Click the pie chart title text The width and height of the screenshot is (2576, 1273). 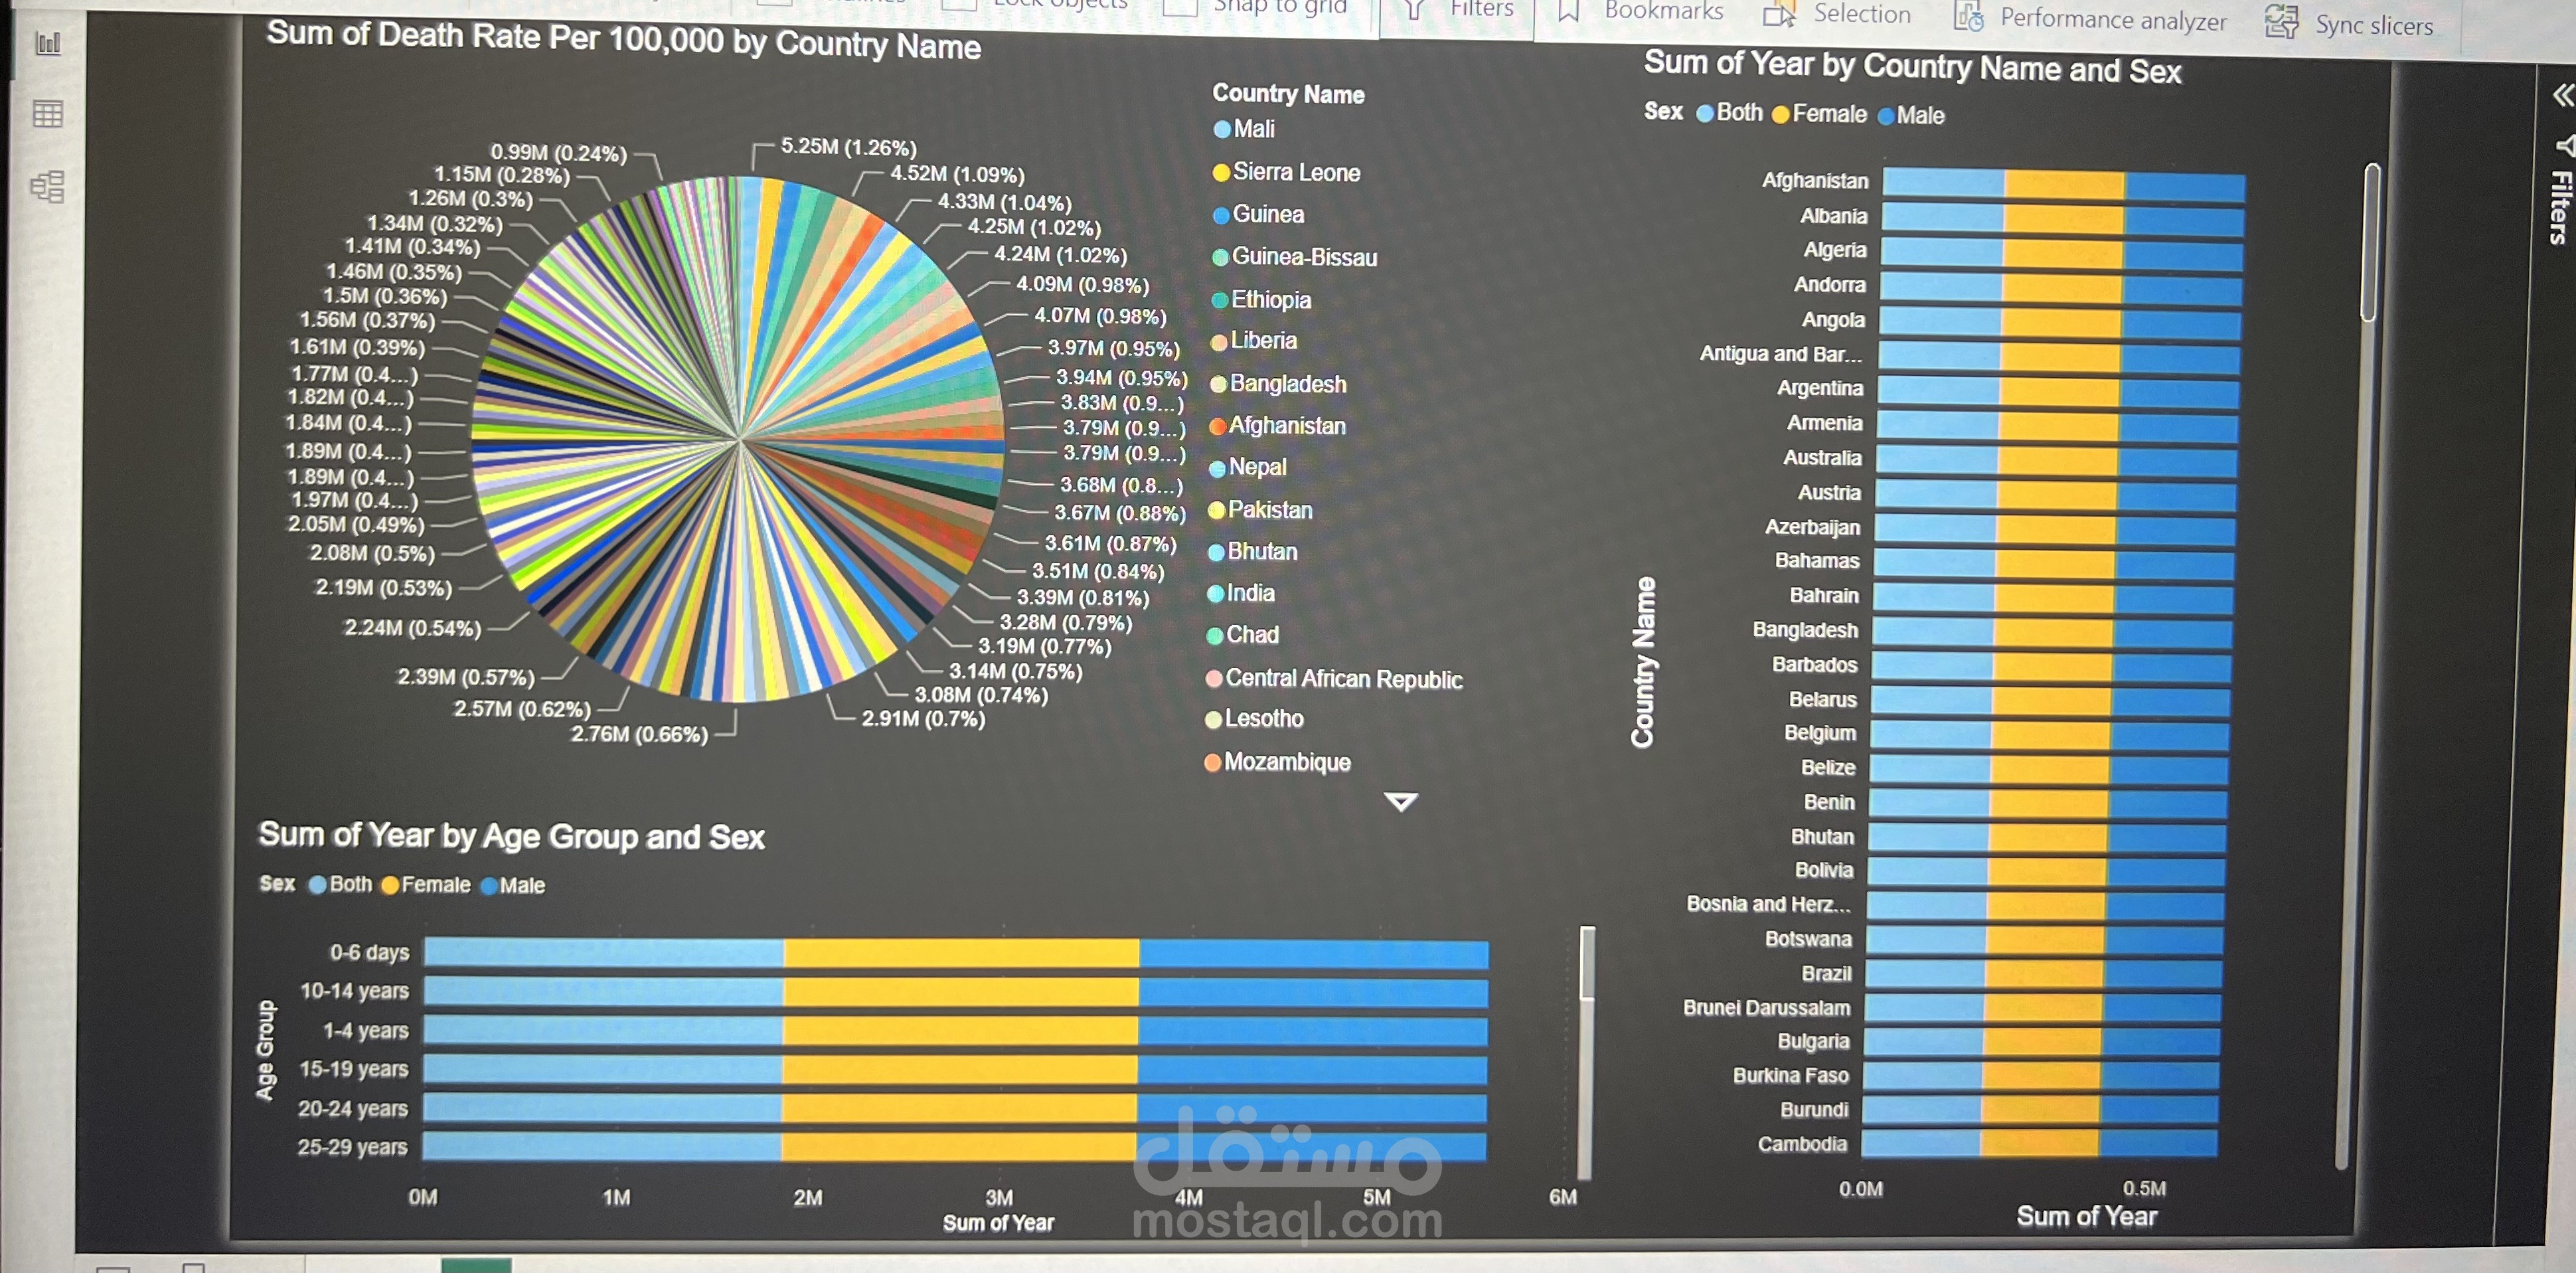pos(623,40)
